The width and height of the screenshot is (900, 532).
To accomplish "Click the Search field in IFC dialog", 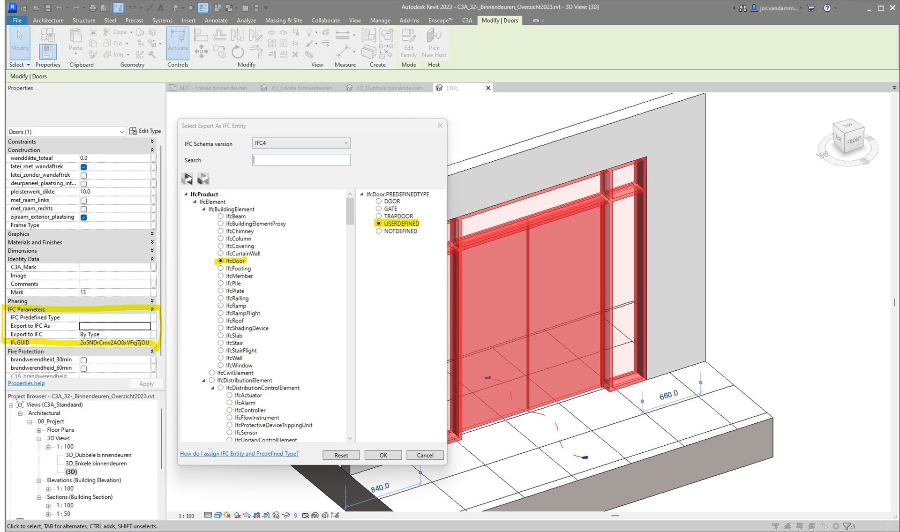I will click(x=301, y=160).
